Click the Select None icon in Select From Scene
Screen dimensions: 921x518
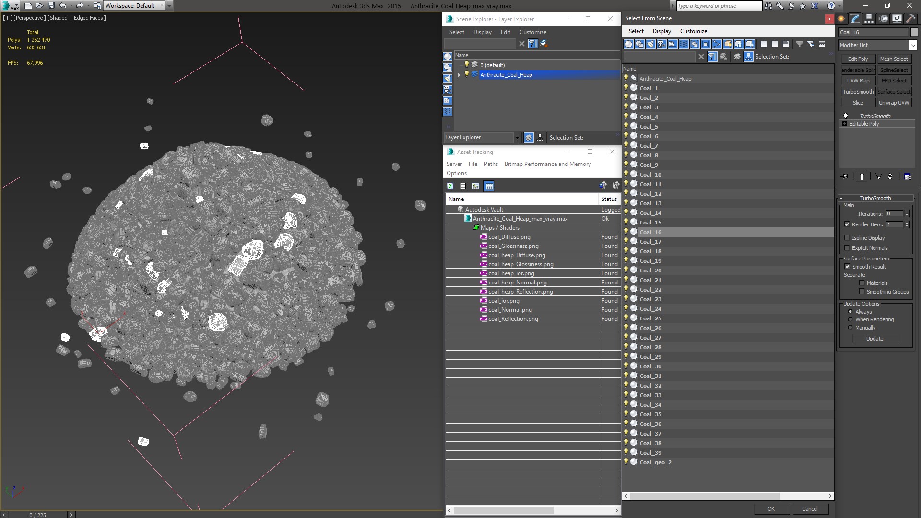click(775, 44)
